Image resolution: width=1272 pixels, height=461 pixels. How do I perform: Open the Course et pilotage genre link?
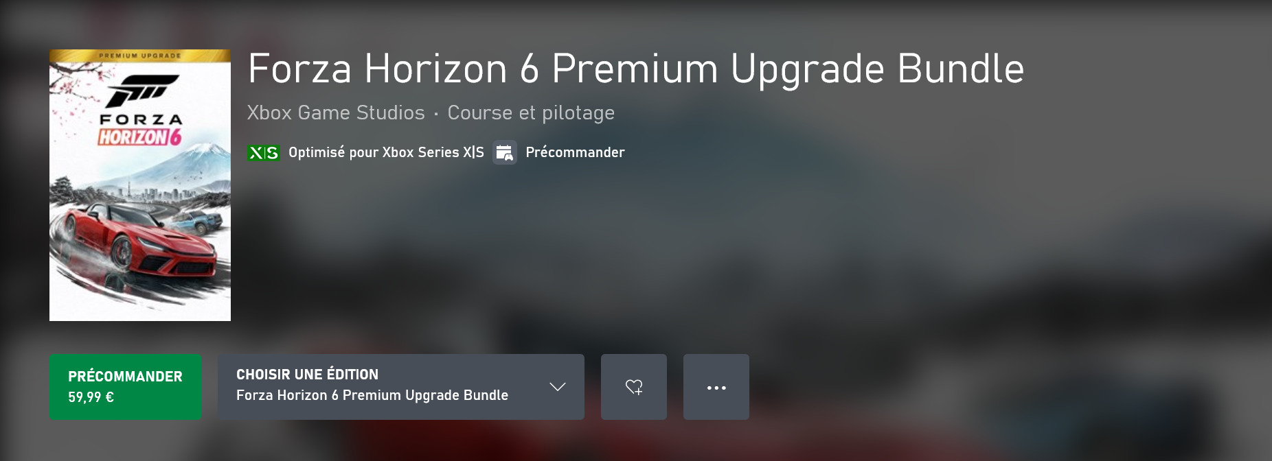click(x=531, y=113)
